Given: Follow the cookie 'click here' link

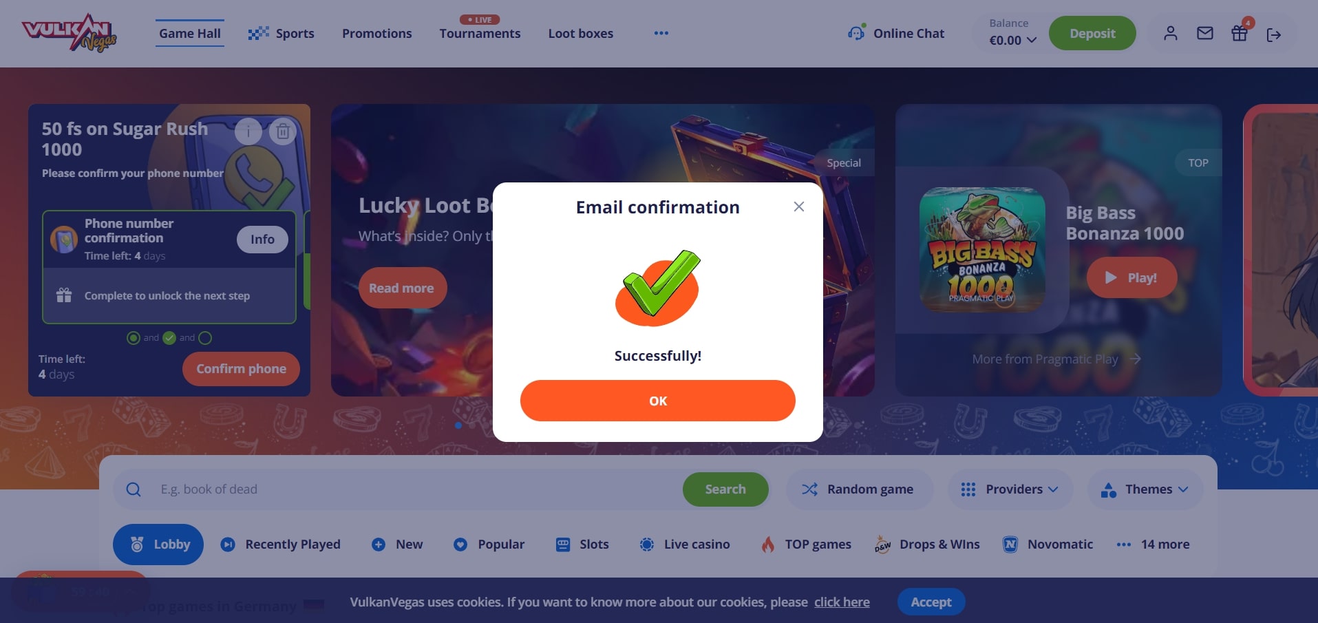Looking at the screenshot, I should click(x=842, y=602).
